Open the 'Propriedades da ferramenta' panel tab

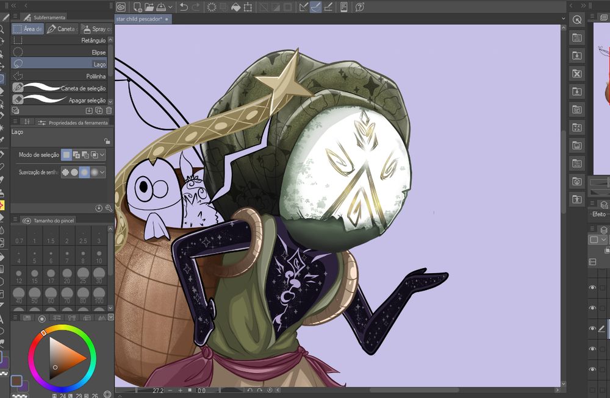pos(73,123)
